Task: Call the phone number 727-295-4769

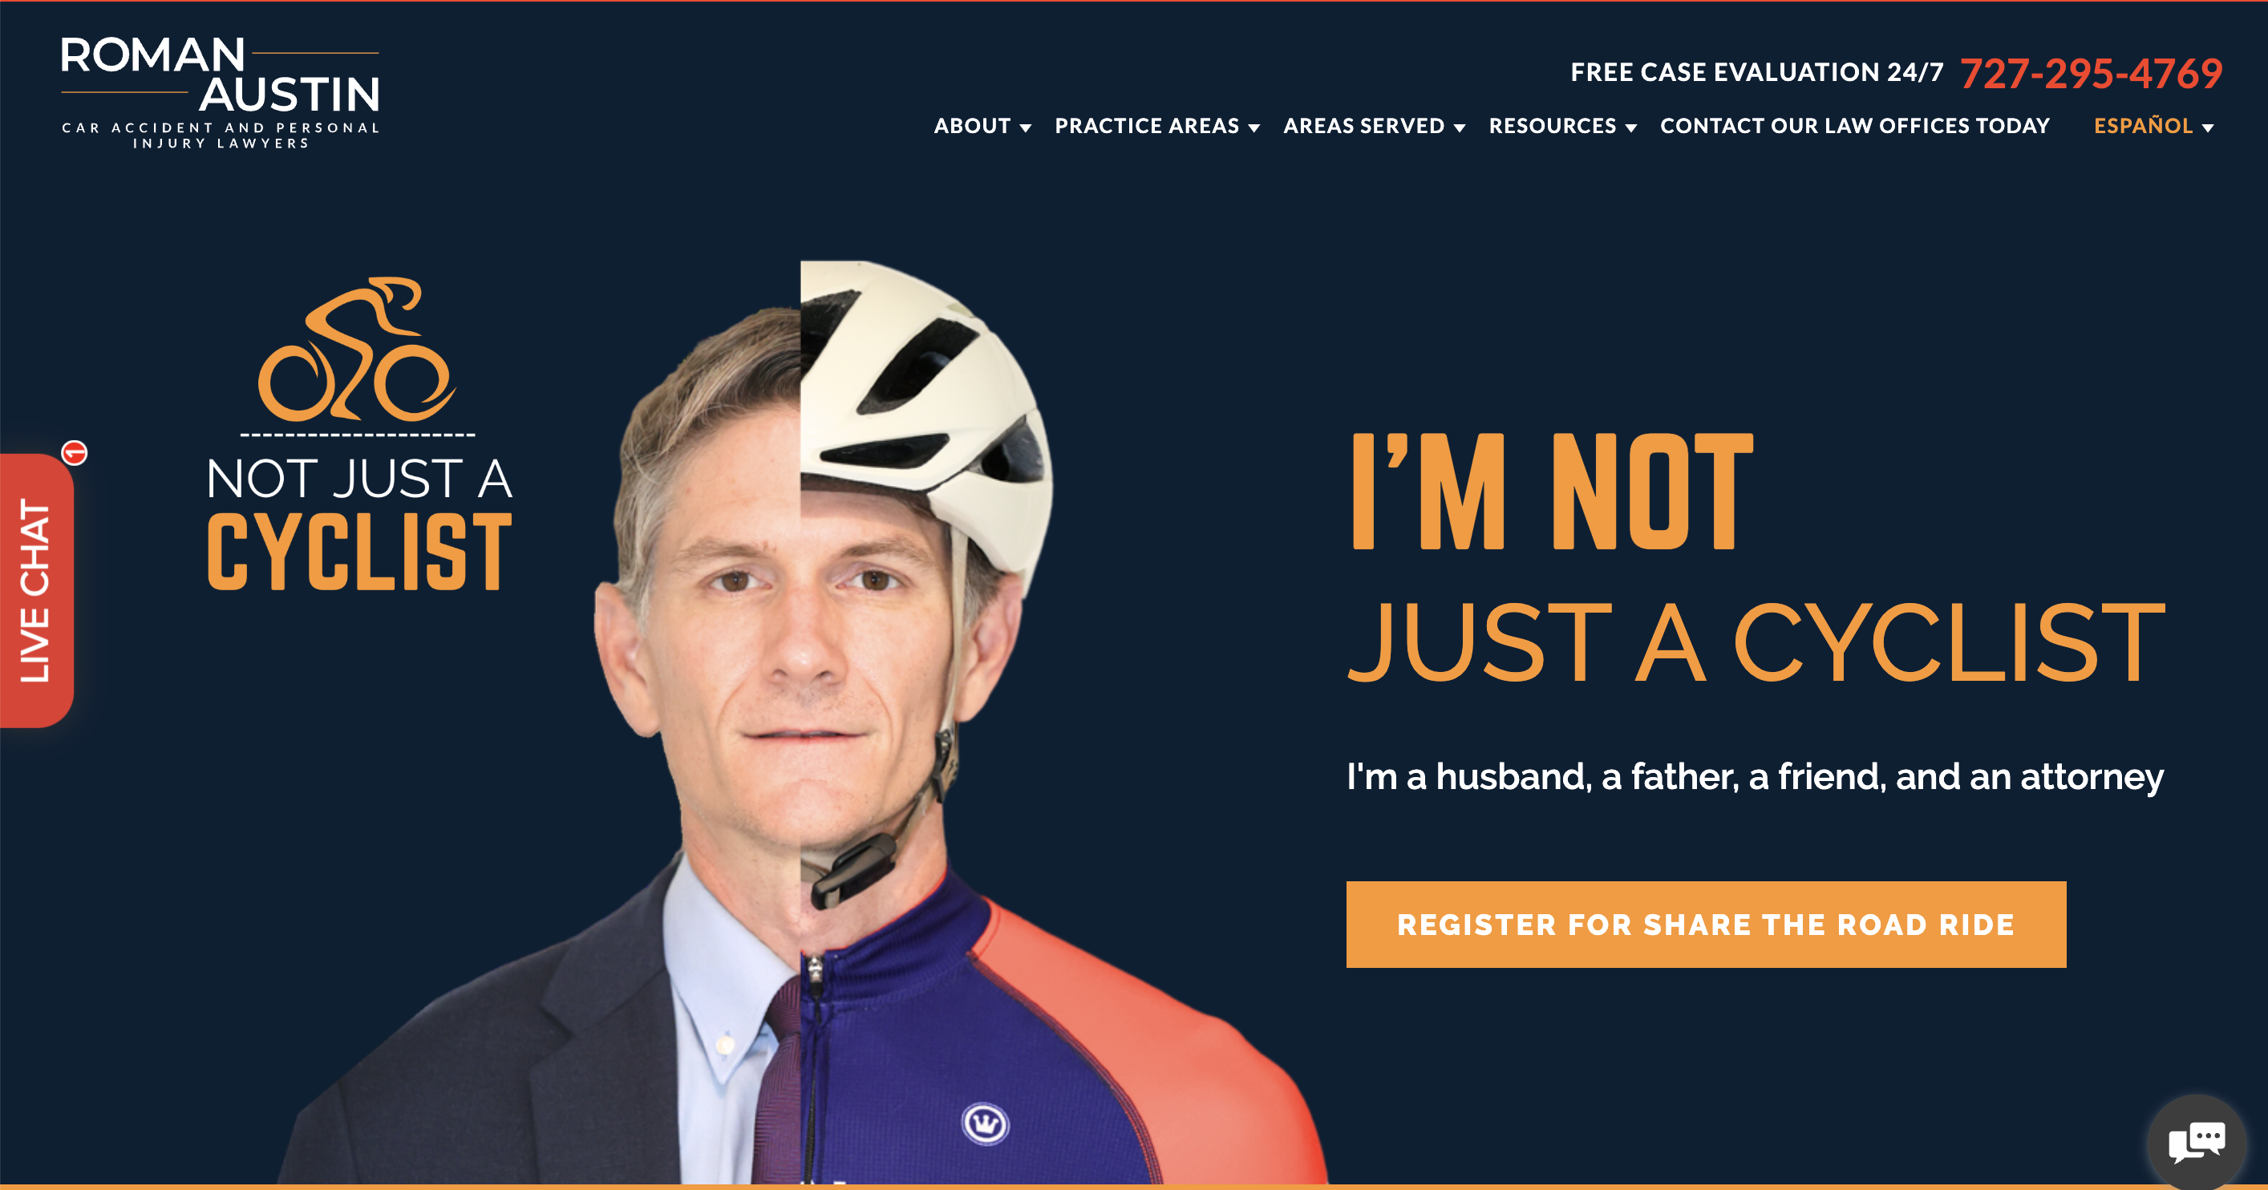Action: [x=2091, y=73]
